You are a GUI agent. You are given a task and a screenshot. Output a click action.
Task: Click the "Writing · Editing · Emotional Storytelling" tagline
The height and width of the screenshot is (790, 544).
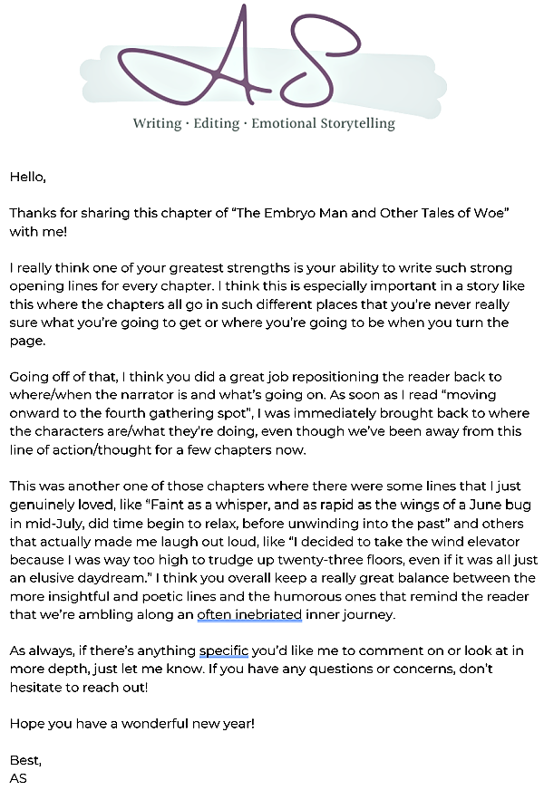(x=264, y=123)
